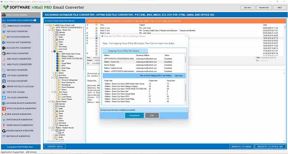Click the Migrate to Gmail button
Image resolution: width=288 pixels, height=154 pixels.
tap(242, 146)
